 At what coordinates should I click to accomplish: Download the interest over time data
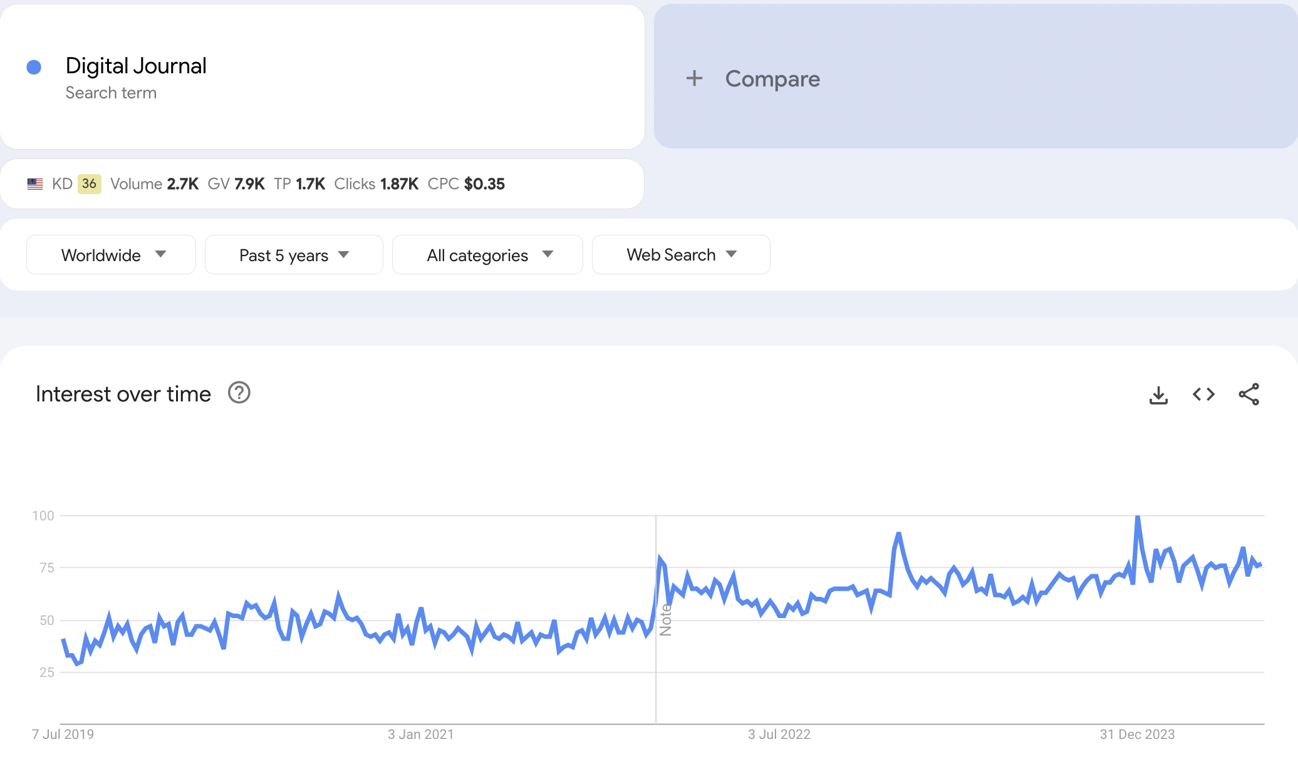pos(1158,395)
